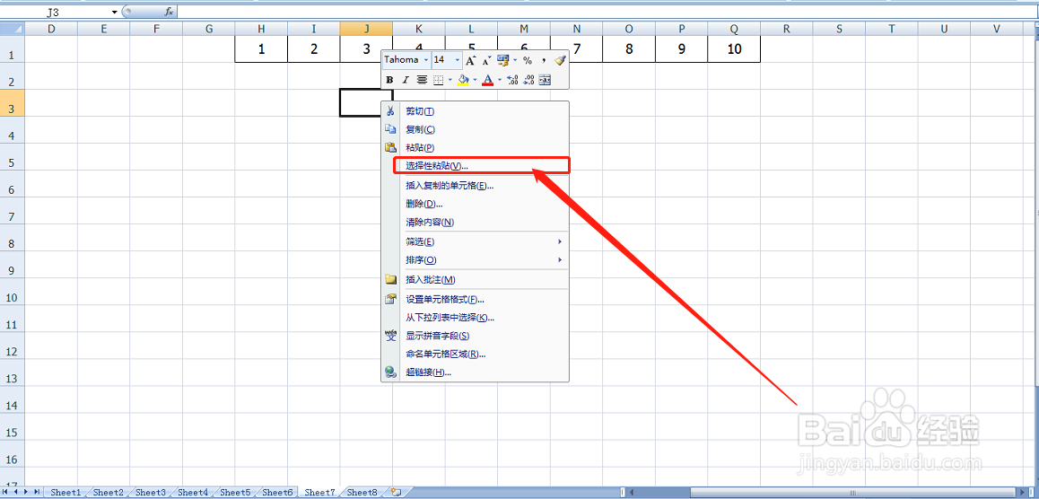The width and height of the screenshot is (1039, 499).
Task: Choose 复制(C) in context menu
Action: coord(475,129)
